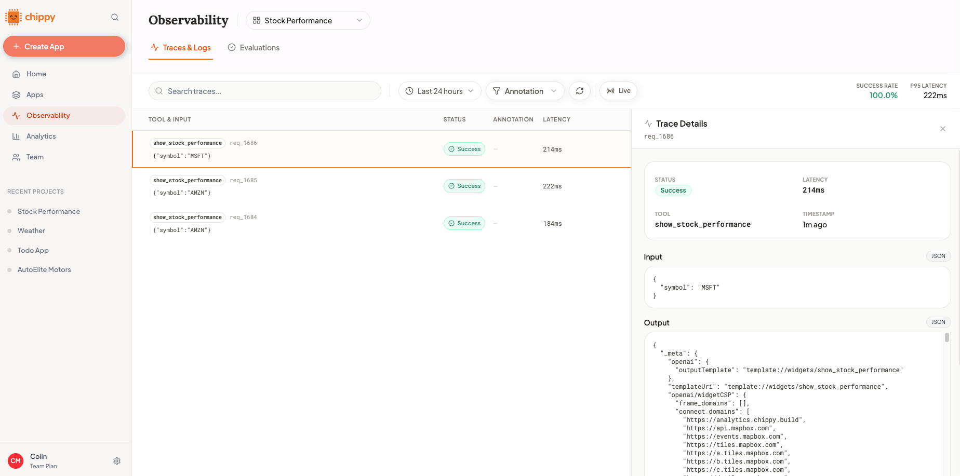Select the Traces & Logs tab
This screenshot has height=476, width=960.
pos(181,48)
